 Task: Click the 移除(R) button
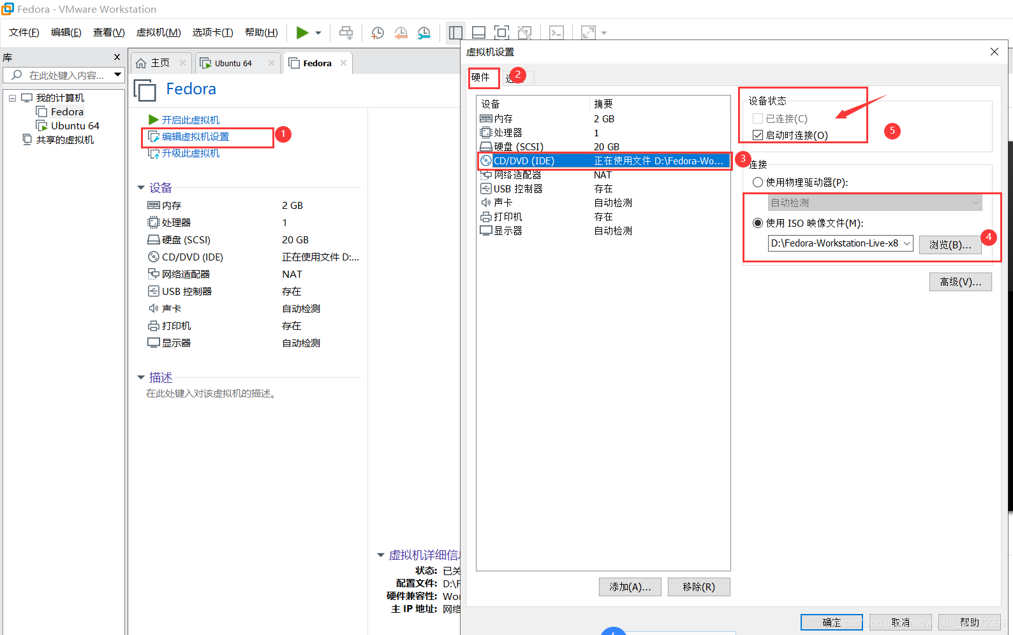point(699,587)
